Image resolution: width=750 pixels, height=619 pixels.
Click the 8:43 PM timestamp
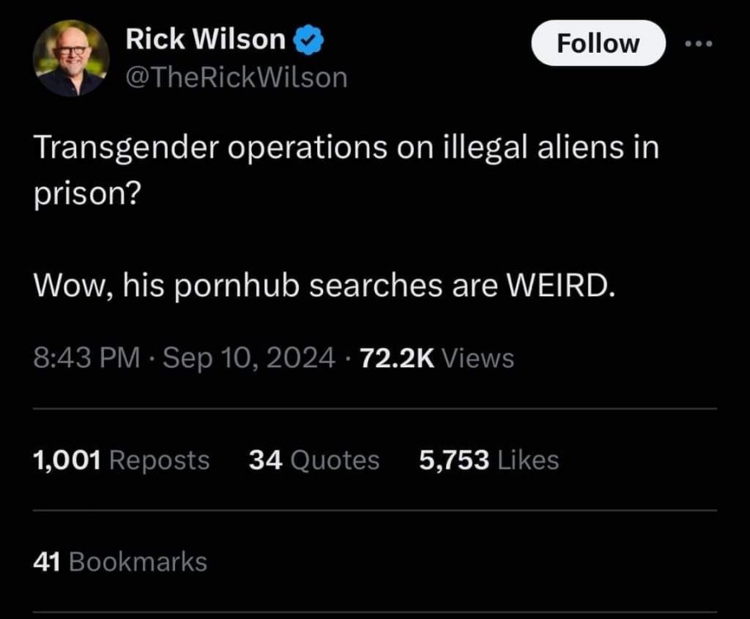pos(87,357)
